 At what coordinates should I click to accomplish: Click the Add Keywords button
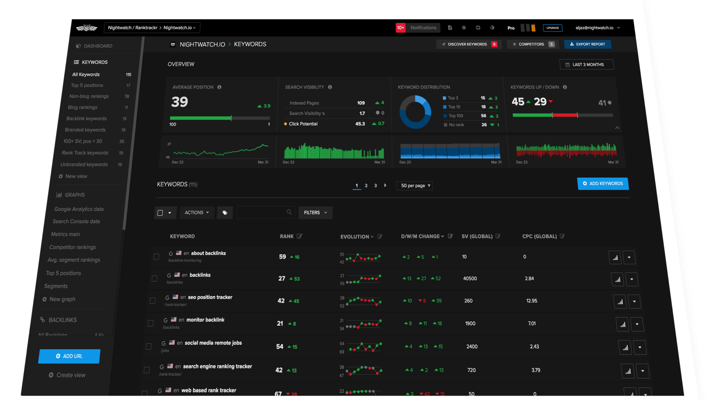pos(603,183)
